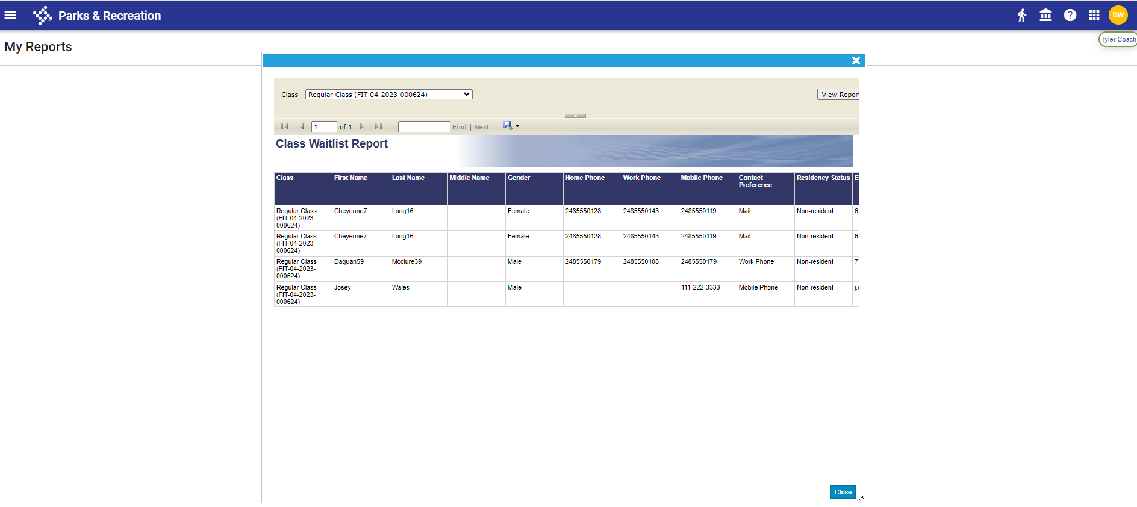Image resolution: width=1137 pixels, height=507 pixels.
Task: Click the Tyler Coach button
Action: point(1118,40)
